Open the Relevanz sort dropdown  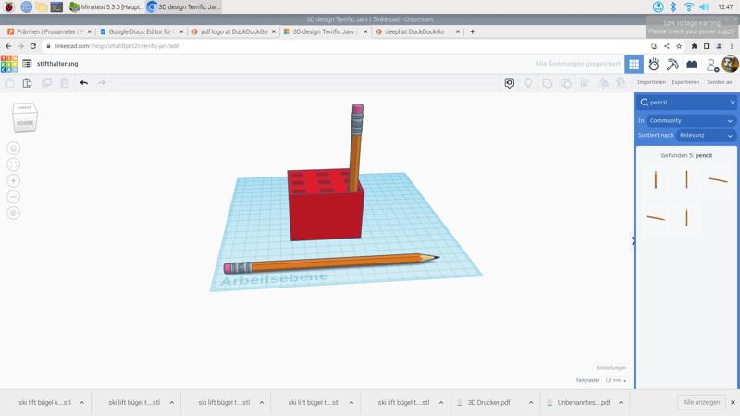tap(706, 135)
